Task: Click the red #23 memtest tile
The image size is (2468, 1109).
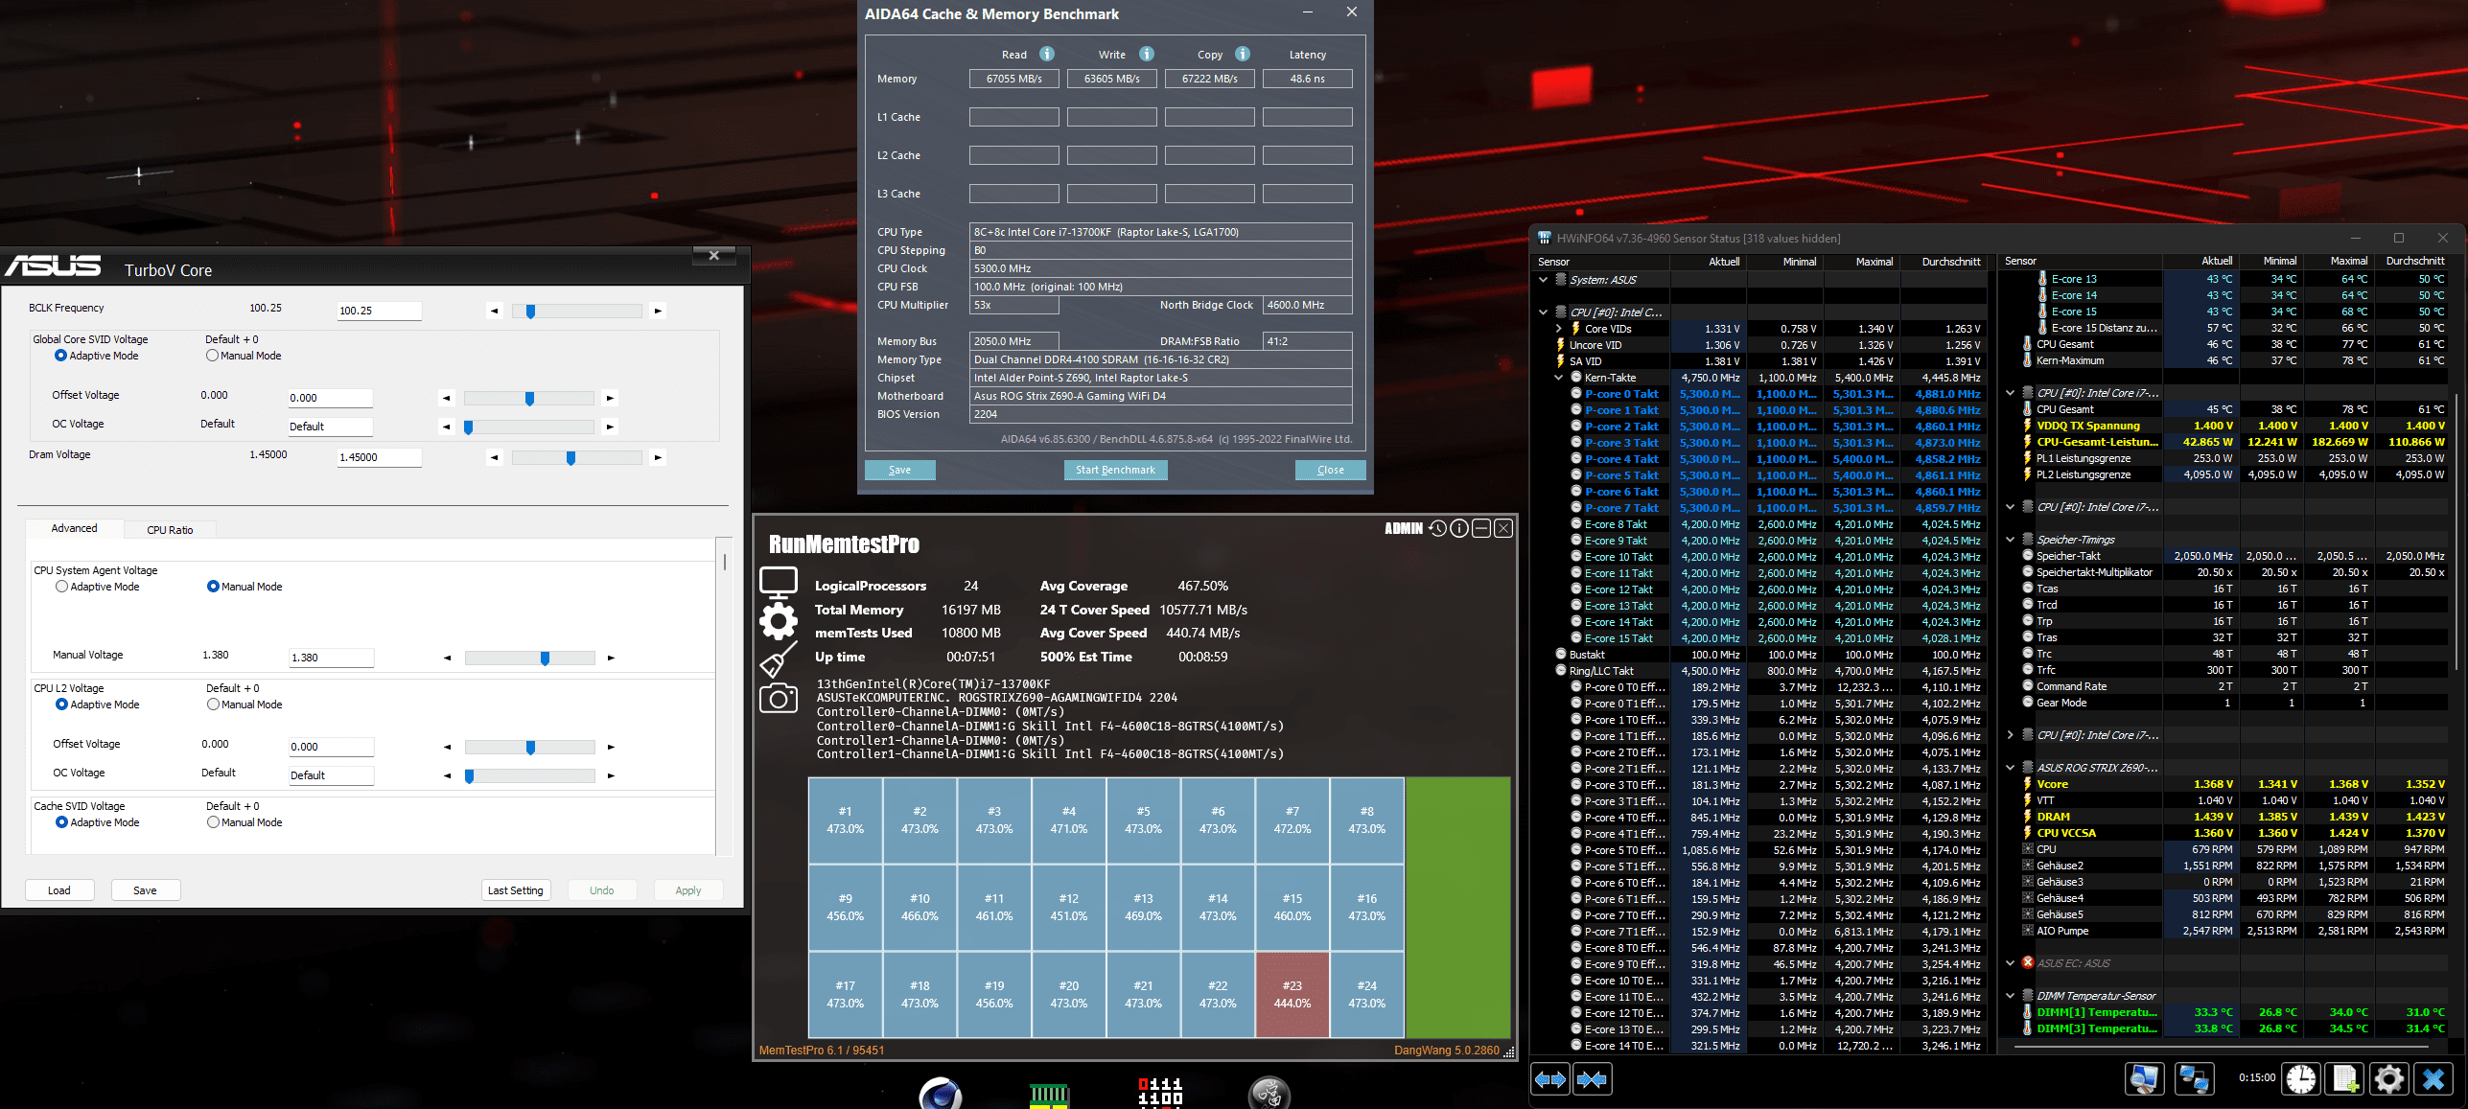Action: pyautogui.click(x=1292, y=994)
